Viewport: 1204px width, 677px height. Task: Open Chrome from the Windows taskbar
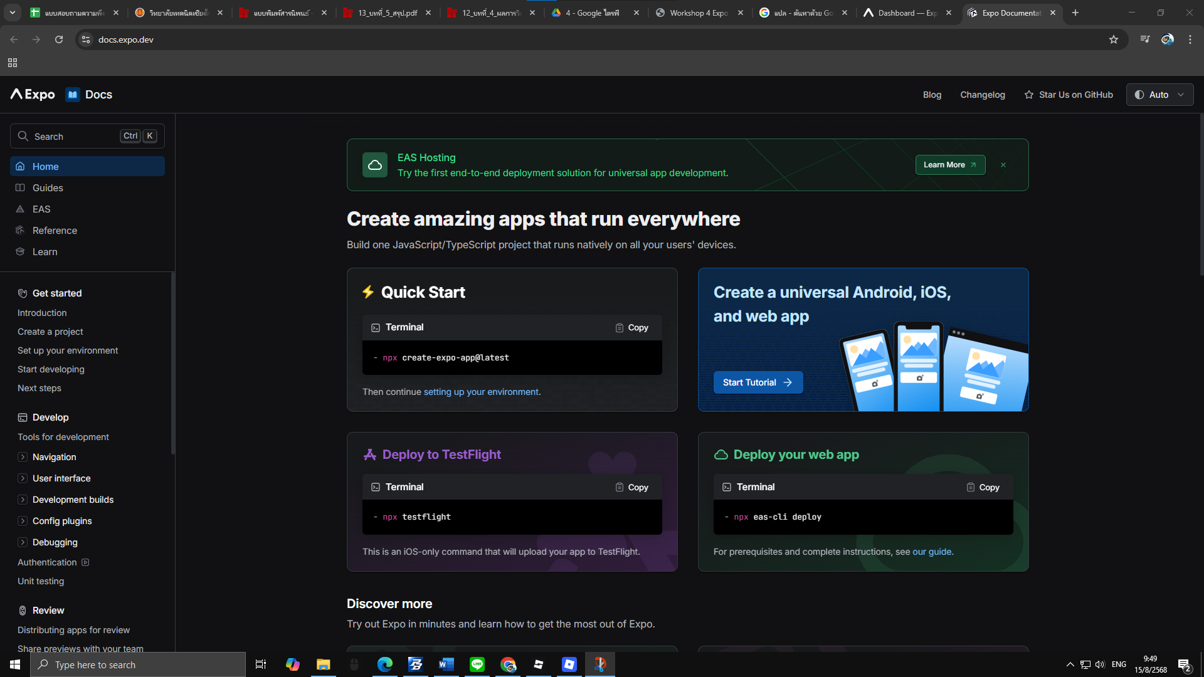[x=508, y=664]
